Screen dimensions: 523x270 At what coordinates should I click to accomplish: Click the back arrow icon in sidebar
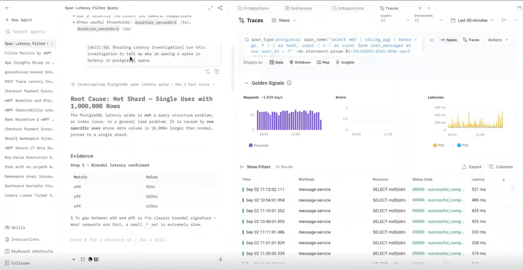tap(7, 8)
